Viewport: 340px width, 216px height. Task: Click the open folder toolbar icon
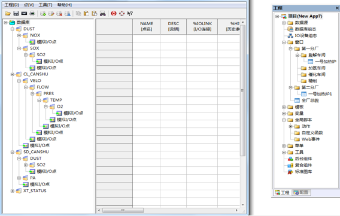tap(8, 13)
